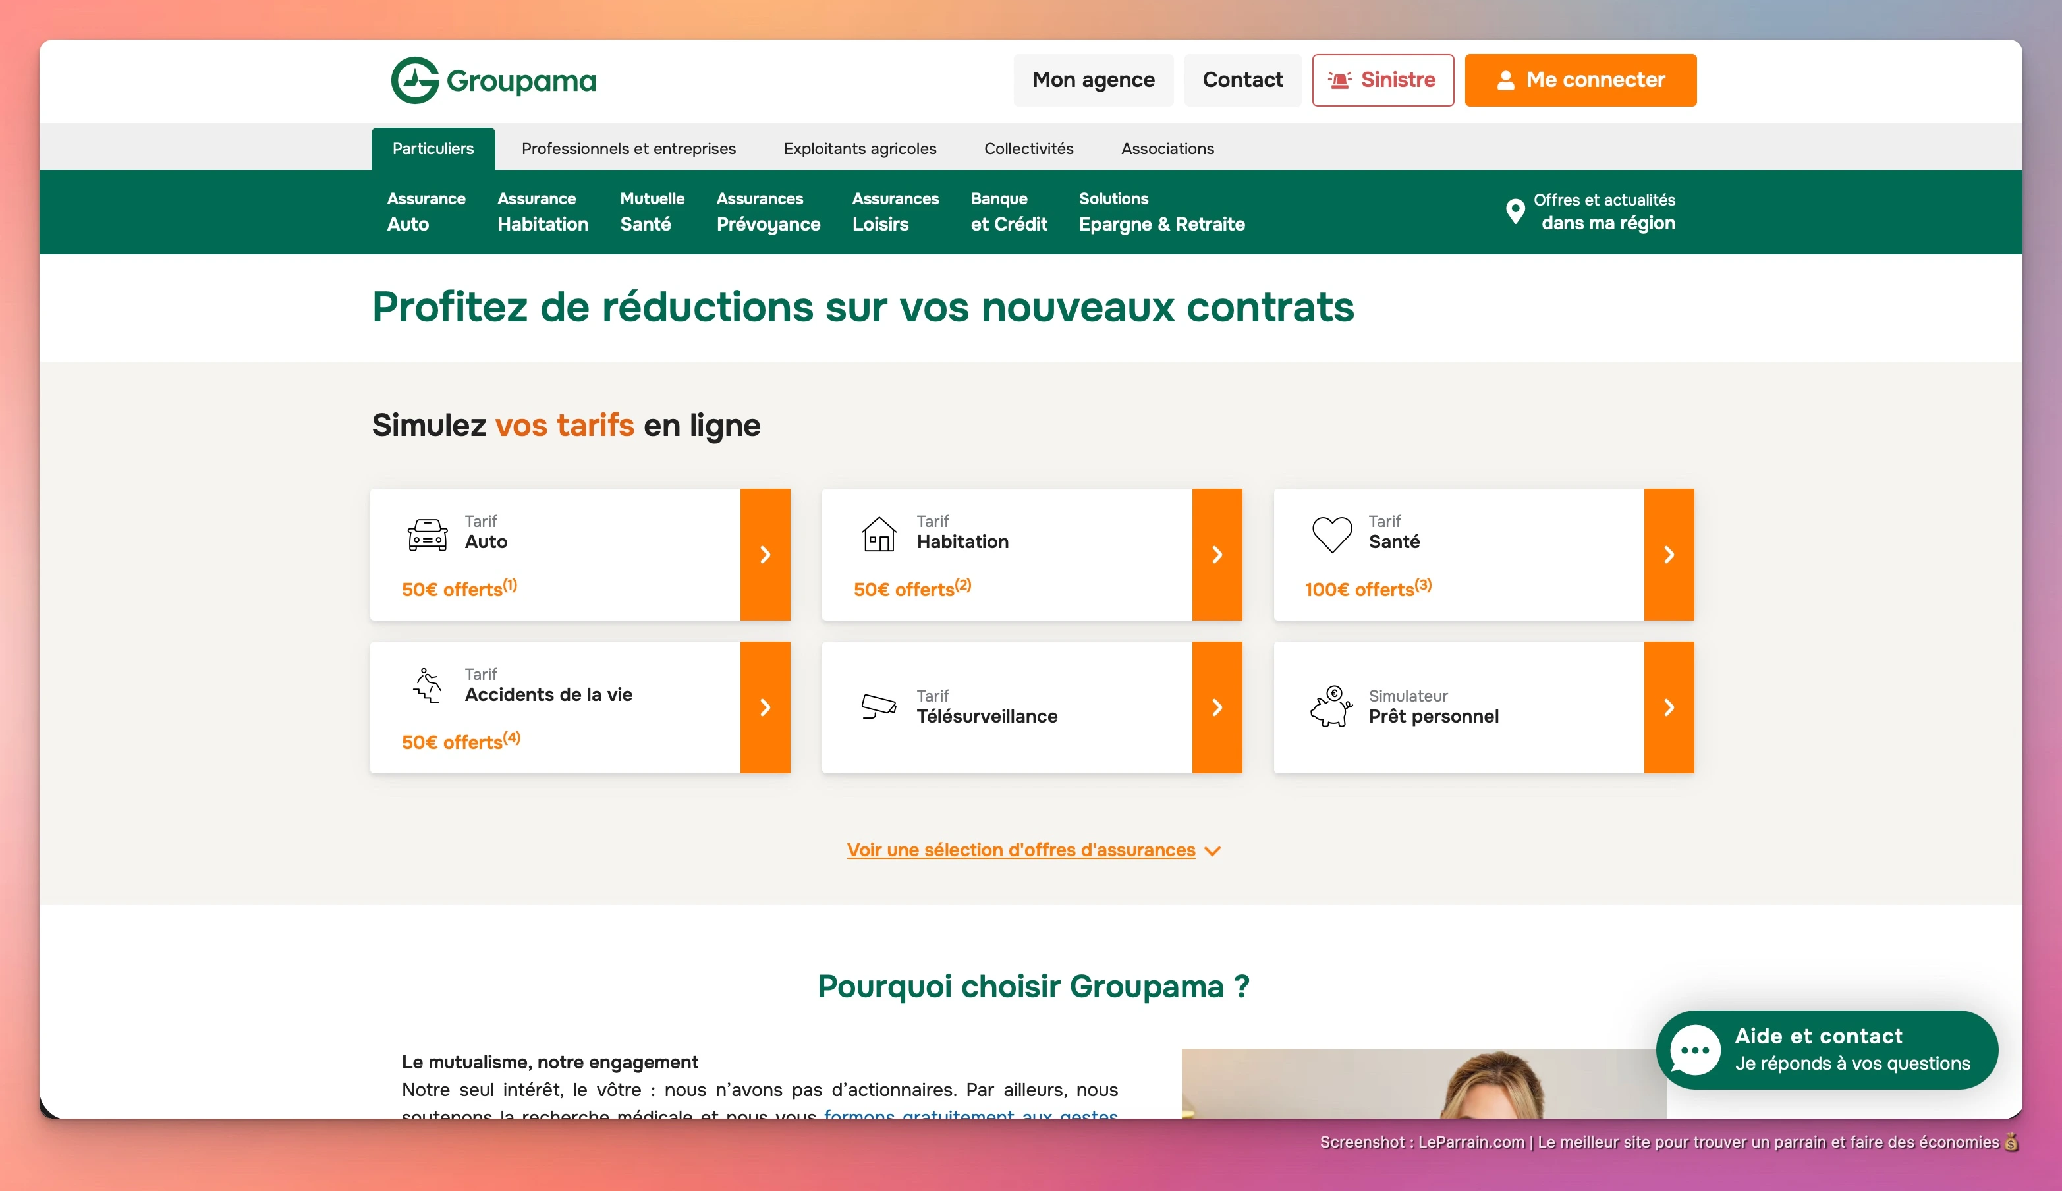Click the heart icon on the Tarif Santé card

(1331, 534)
